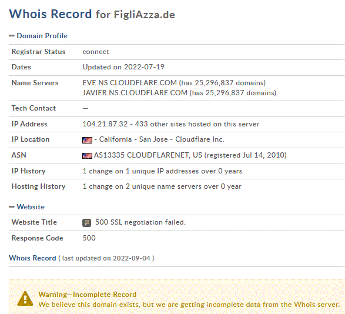Select the IP address 104.21.87.32

[105, 124]
